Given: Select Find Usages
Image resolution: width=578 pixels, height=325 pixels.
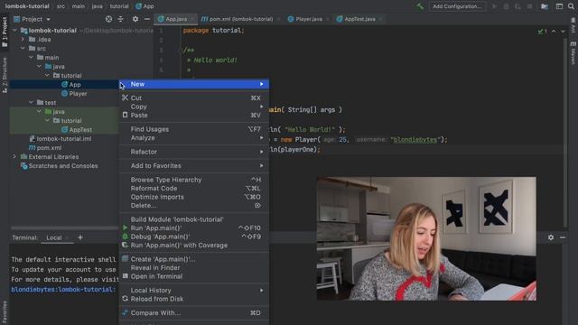Looking at the screenshot, I should click(194, 129).
